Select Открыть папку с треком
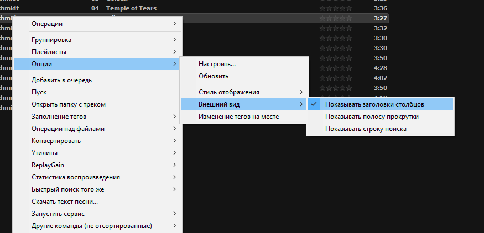This screenshot has width=484, height=233. 97,104
